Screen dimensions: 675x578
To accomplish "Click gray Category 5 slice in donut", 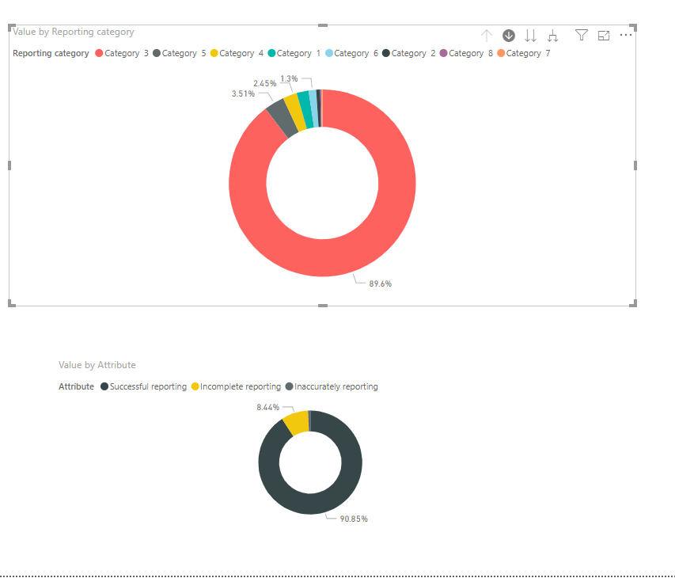I will tap(282, 118).
